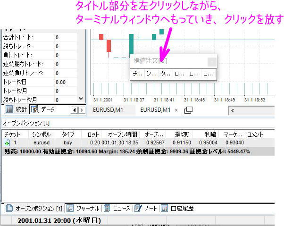Click the statistics panel scroll down arrow
Image resolution: width=284 pixels, height=226 pixels.
pos(81,99)
